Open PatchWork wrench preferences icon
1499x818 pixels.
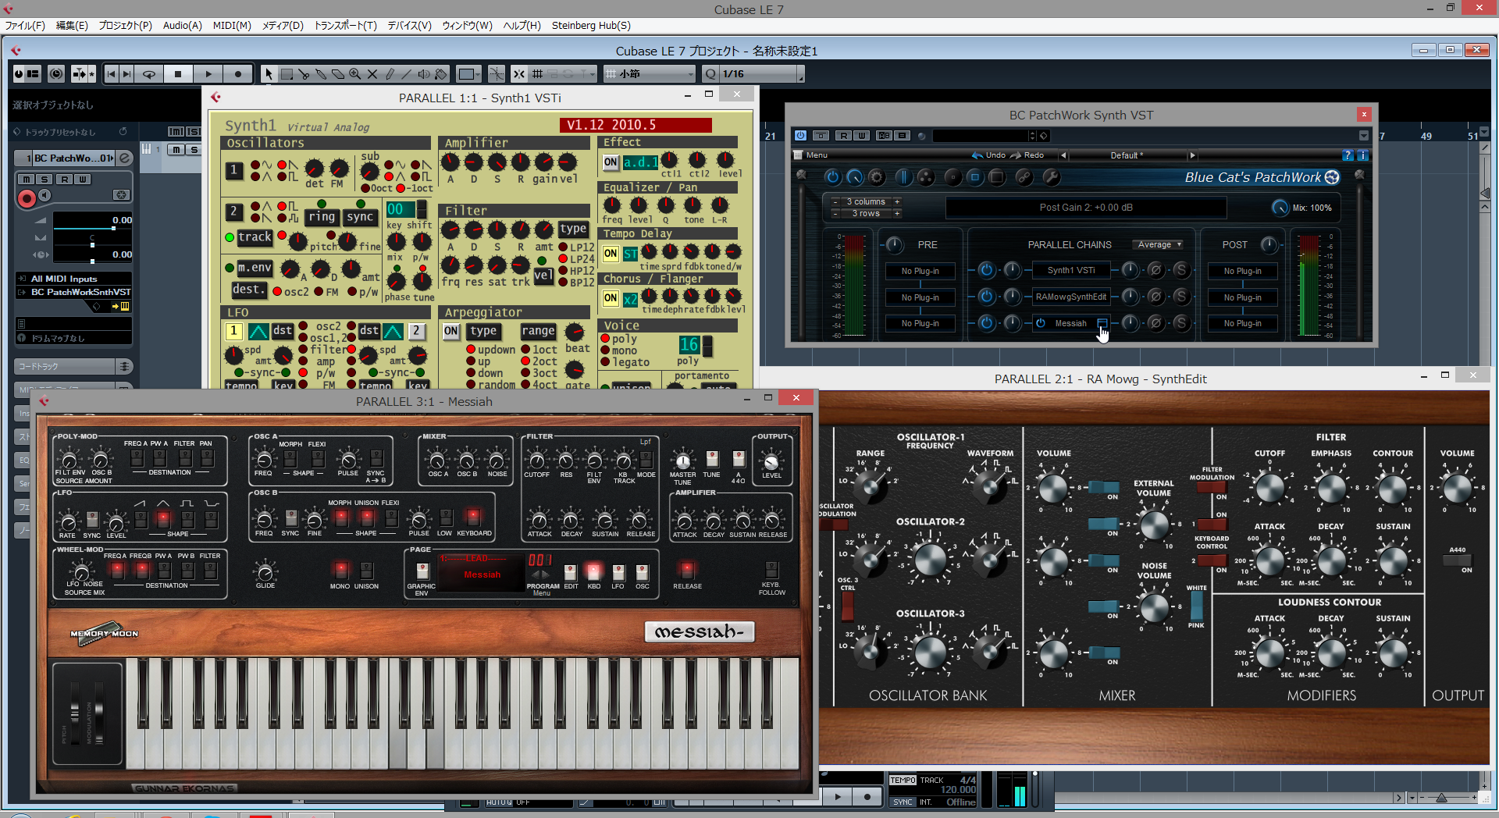point(1052,177)
